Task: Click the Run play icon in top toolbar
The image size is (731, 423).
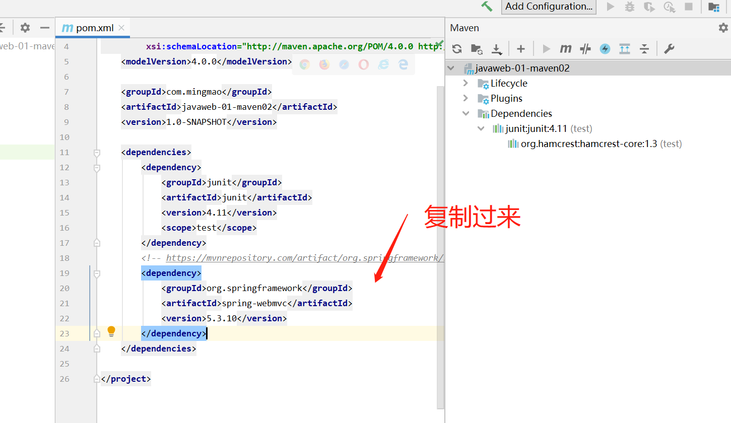Action: click(x=611, y=7)
